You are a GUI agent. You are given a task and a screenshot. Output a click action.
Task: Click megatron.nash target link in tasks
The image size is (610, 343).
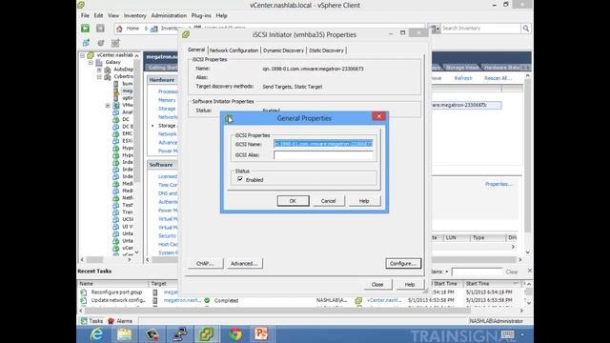182,300
